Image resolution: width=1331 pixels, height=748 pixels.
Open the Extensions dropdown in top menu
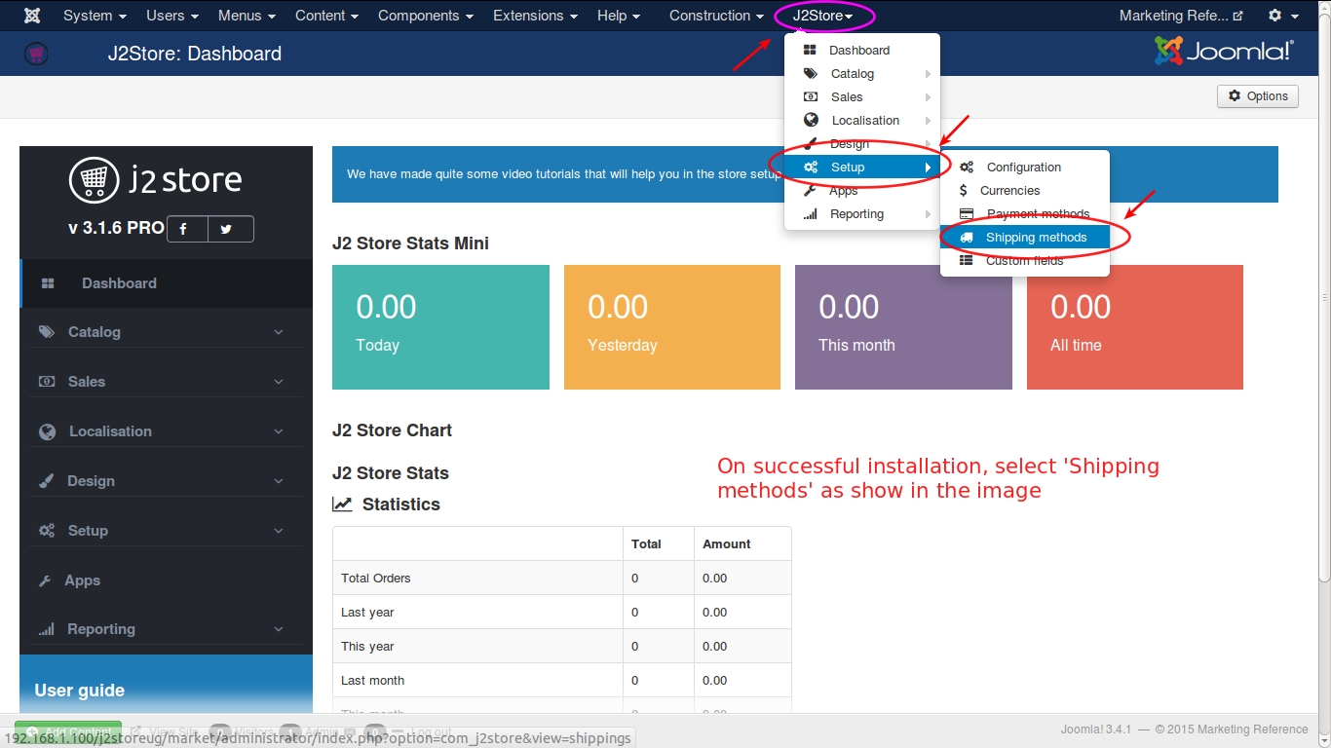[x=535, y=16]
